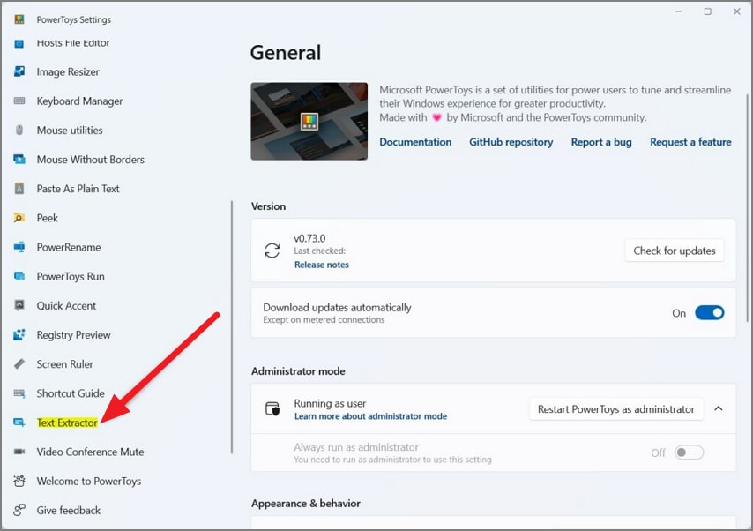Click the refresh icon beside v0.73.0
Image resolution: width=753 pixels, height=531 pixels.
click(272, 251)
